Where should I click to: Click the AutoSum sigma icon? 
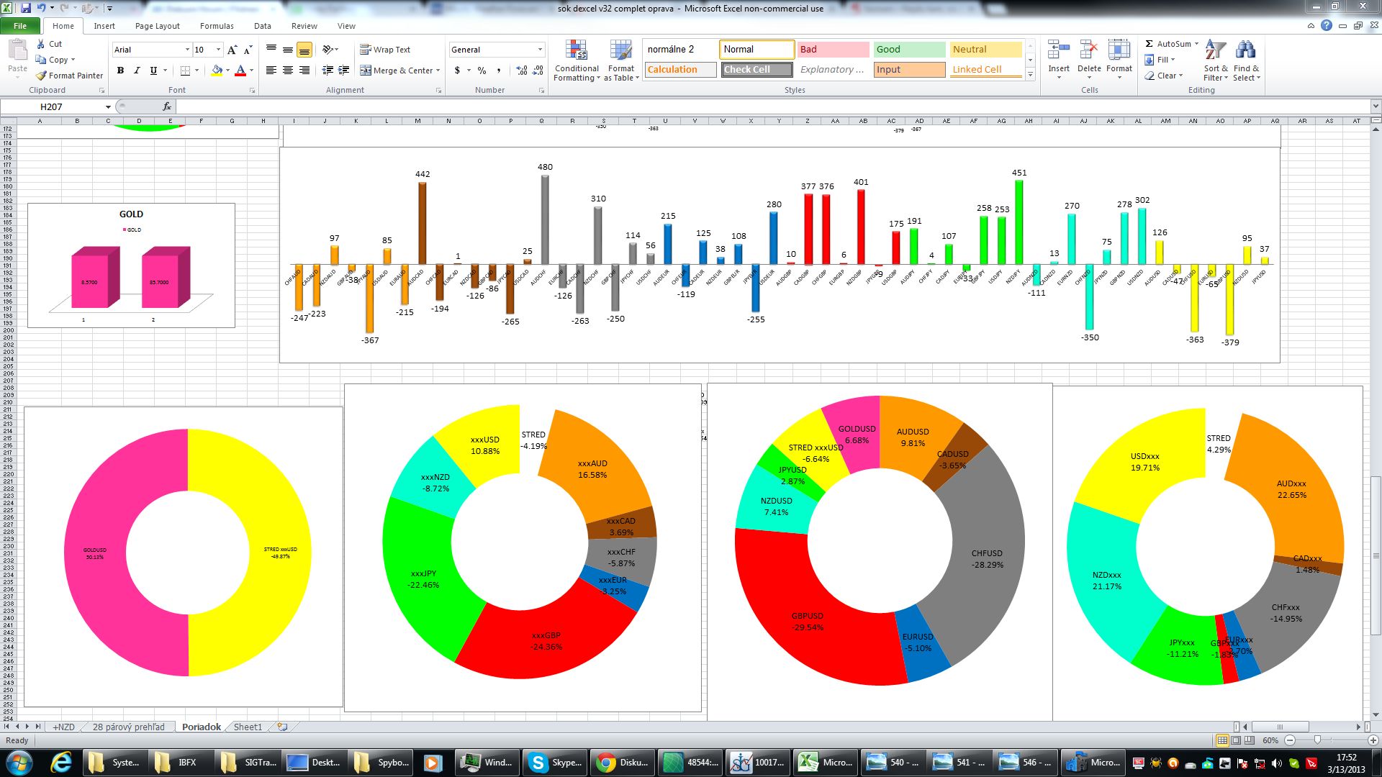tap(1150, 44)
